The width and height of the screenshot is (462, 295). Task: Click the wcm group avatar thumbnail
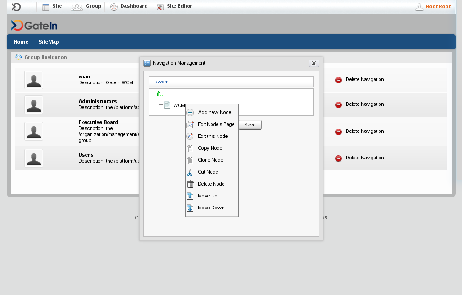pyautogui.click(x=33, y=80)
